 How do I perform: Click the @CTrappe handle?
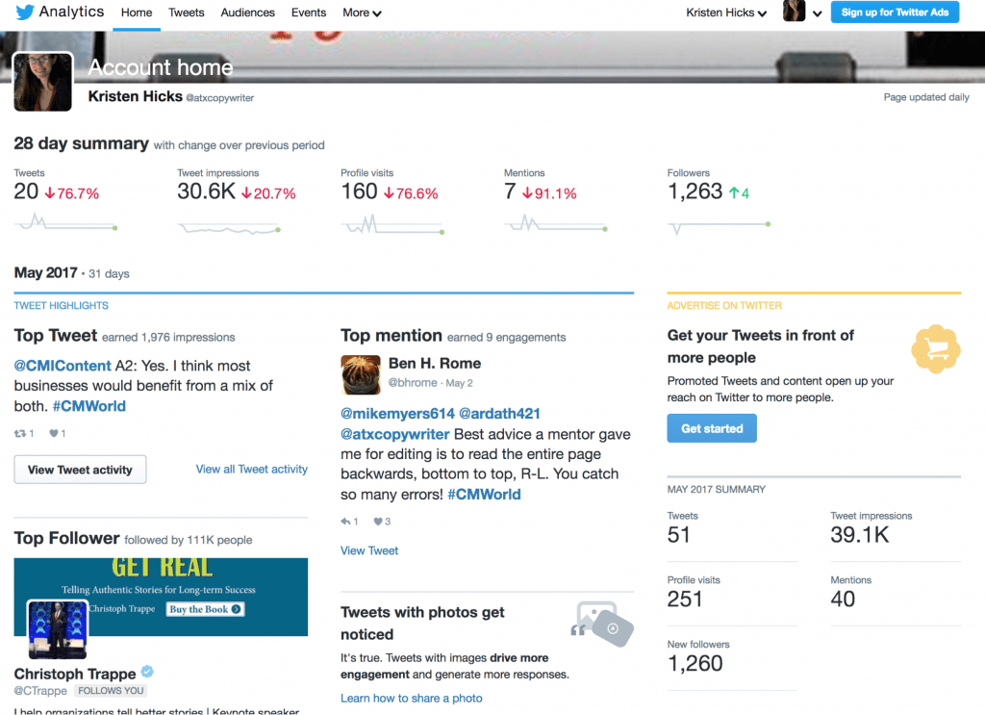click(40, 691)
